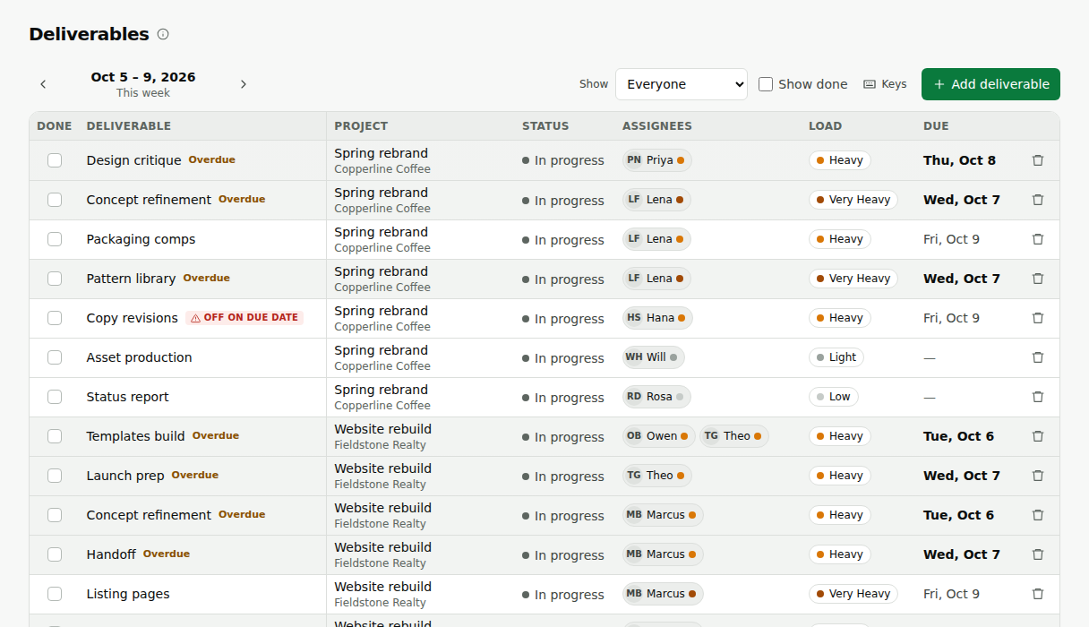Screen dimensions: 1089x627
Task: Click the Marcus chip on Listing pages
Action: point(663,594)
